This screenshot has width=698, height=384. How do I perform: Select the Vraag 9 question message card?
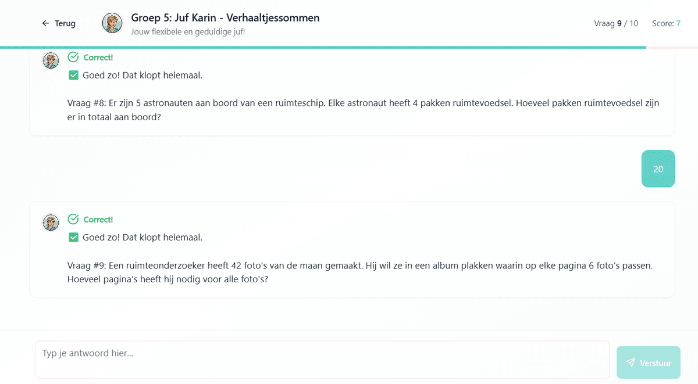(x=351, y=250)
